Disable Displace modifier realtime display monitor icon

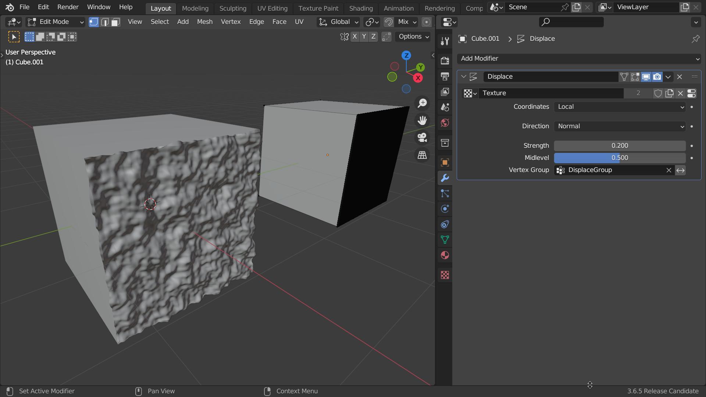(x=645, y=77)
